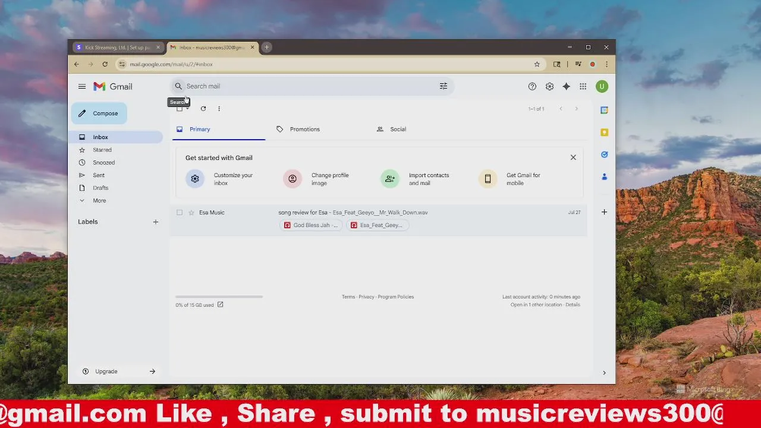Open the Gmail main menu hamburger icon
761x428 pixels.
(82, 87)
